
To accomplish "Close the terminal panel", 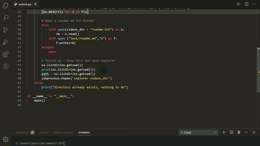I will 254,132.
